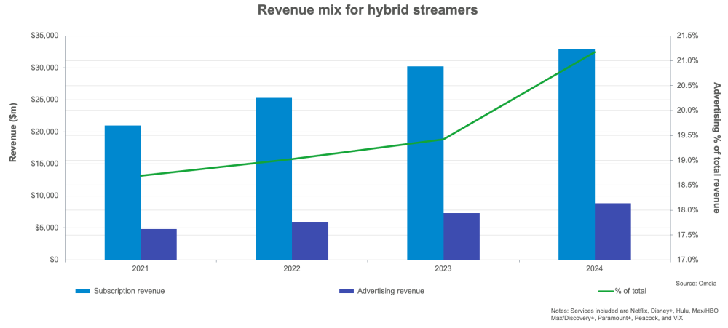Click the $35,000 left axis value

[44, 36]
